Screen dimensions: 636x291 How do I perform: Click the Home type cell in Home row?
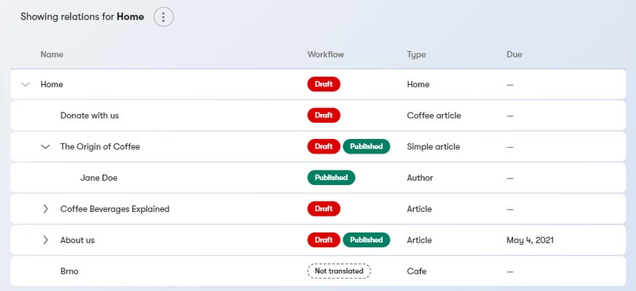418,84
